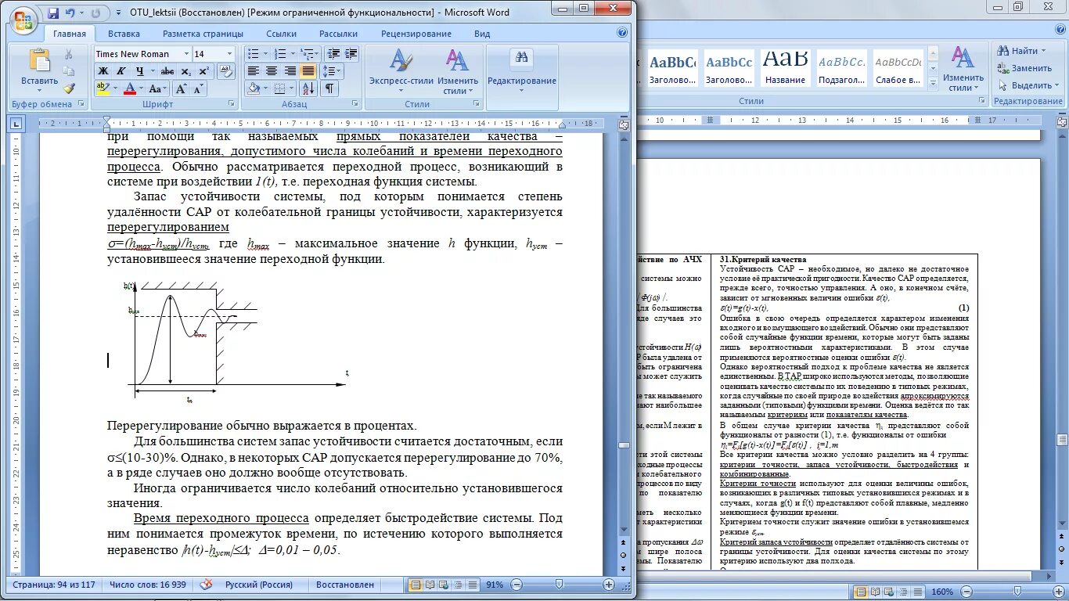This screenshot has width=1069, height=601.
Task: Open Word help question mark
Action: tap(622, 33)
